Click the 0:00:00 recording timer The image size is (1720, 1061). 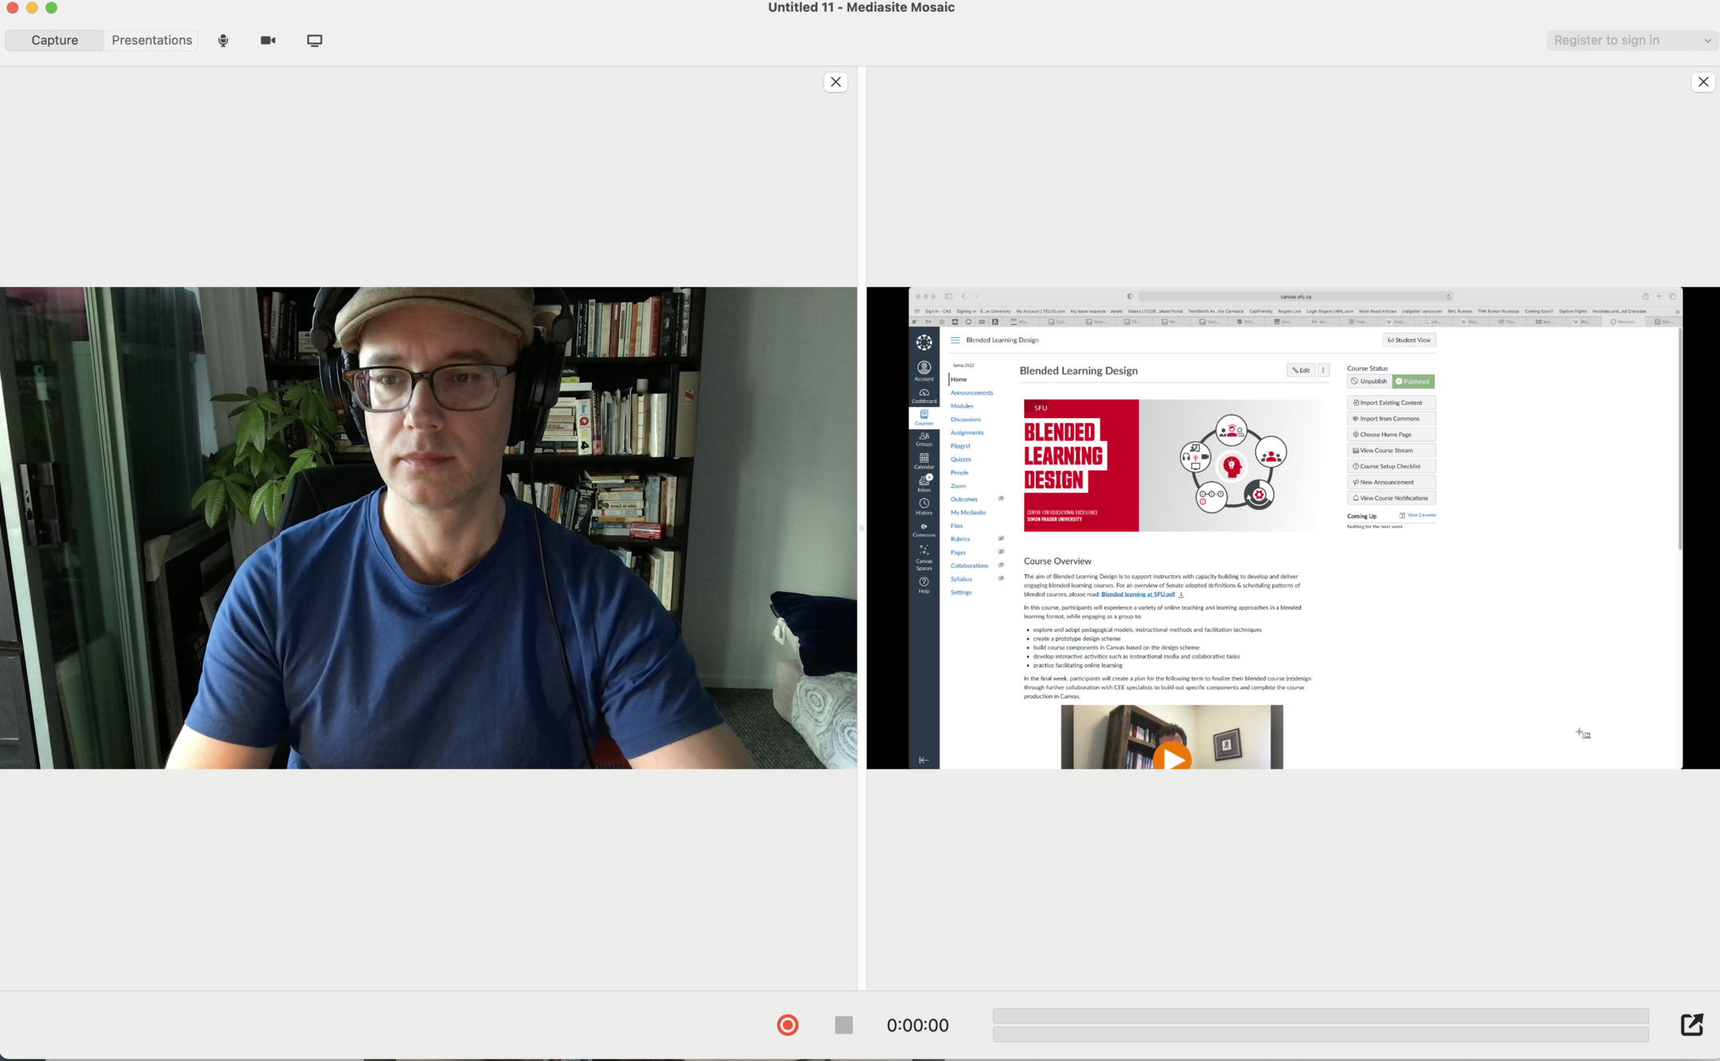[x=917, y=1025]
